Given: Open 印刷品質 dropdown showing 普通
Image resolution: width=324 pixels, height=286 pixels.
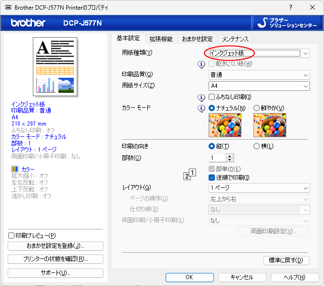Looking at the screenshot, I should (x=259, y=75).
